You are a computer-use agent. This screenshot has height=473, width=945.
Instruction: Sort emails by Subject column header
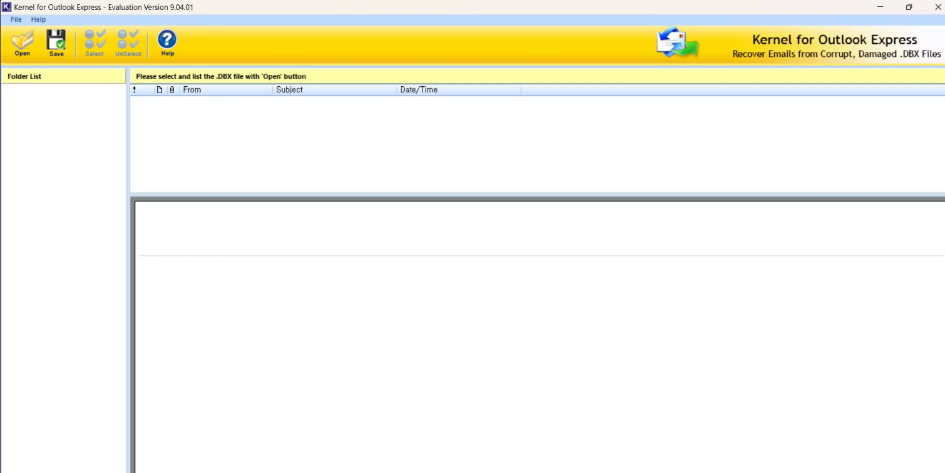335,90
